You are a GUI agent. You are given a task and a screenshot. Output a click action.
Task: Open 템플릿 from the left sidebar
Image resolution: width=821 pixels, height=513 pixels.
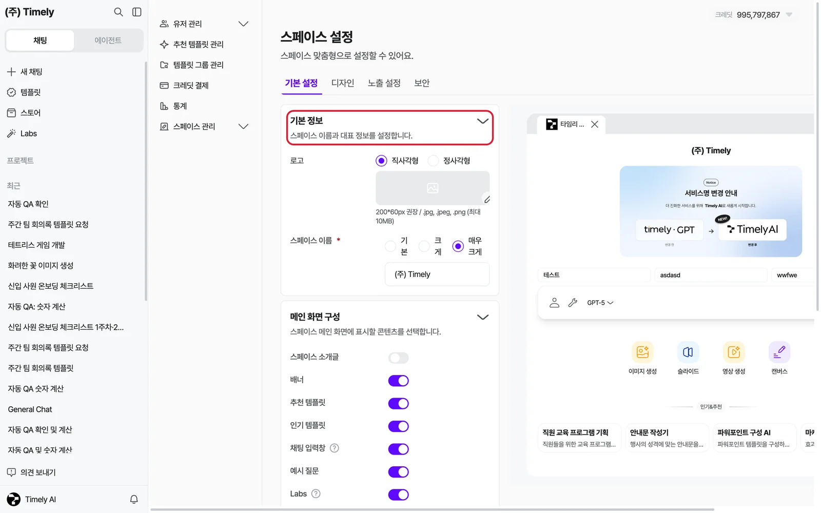pyautogui.click(x=31, y=92)
